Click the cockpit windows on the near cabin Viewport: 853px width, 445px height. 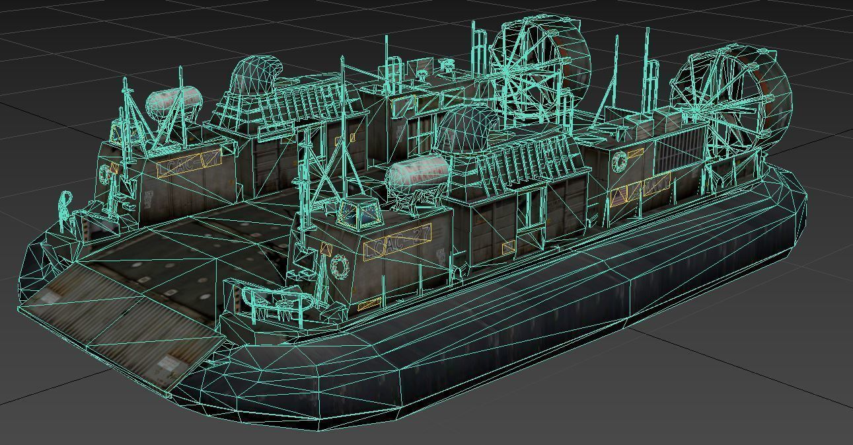tap(359, 214)
